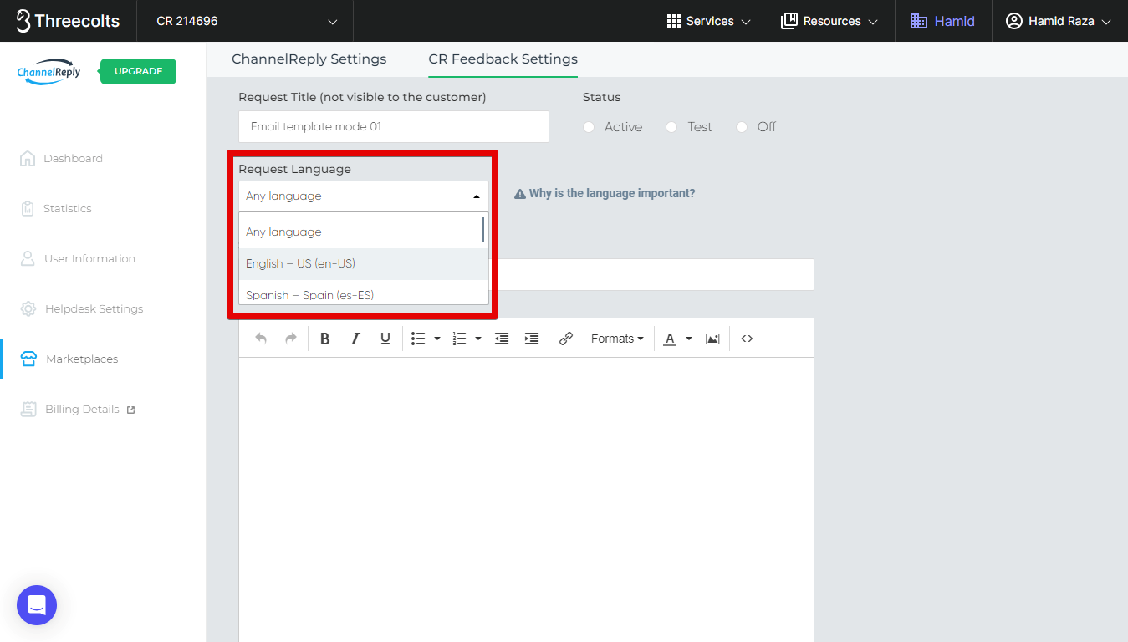Click the ChannelReply logo in sidebar
This screenshot has height=642, width=1128.
pos(49,72)
